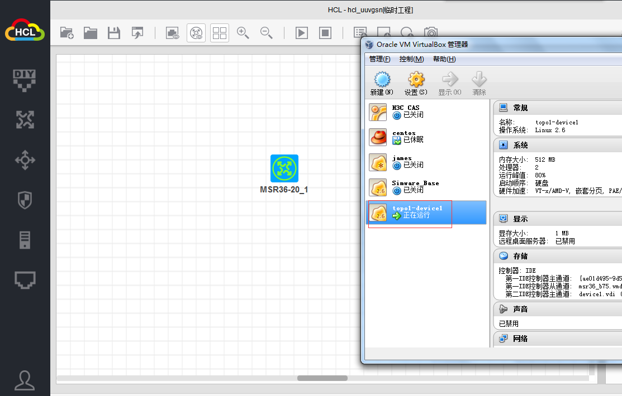Click the 系统 chip icon
This screenshot has width=622, height=396.
(x=504, y=144)
